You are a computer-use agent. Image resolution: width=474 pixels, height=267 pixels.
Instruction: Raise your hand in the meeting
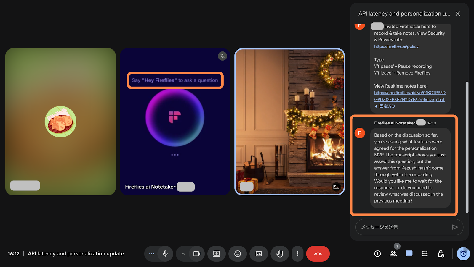(280, 254)
